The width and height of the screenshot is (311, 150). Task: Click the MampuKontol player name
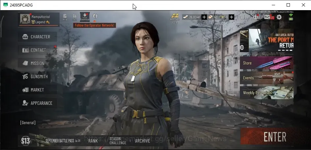[41, 17]
